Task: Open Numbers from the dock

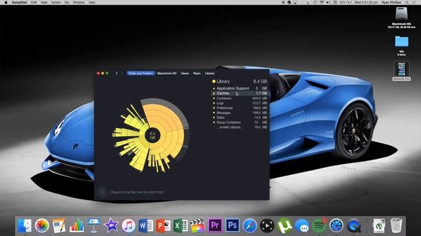Action: click(76, 226)
